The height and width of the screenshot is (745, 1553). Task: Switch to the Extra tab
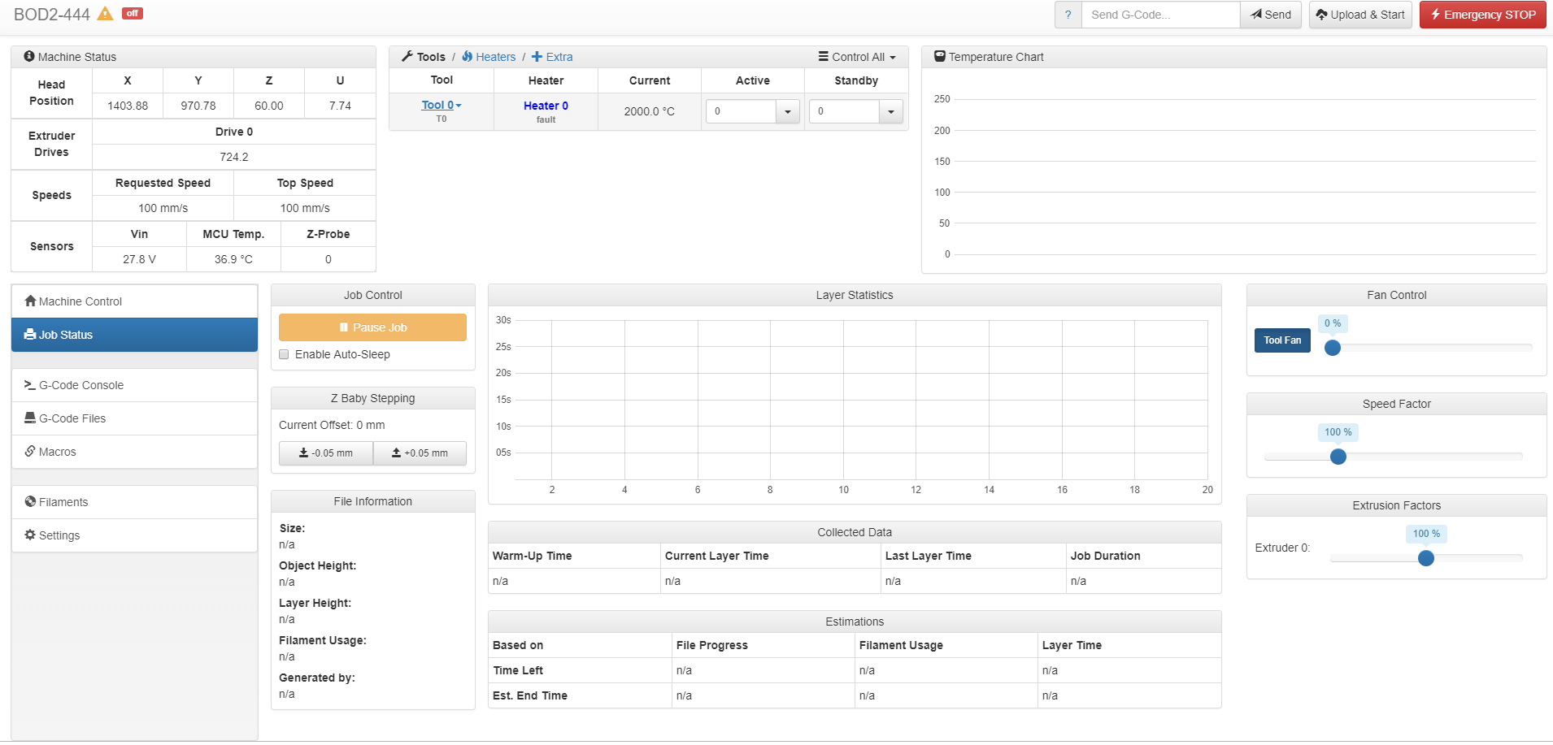[x=552, y=57]
